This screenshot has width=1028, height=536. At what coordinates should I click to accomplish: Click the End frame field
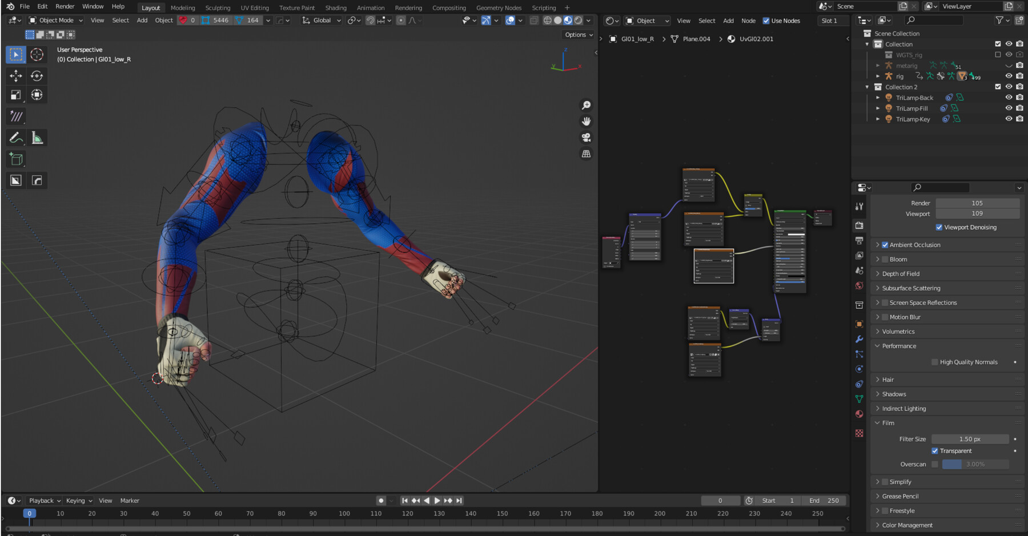pyautogui.click(x=824, y=501)
